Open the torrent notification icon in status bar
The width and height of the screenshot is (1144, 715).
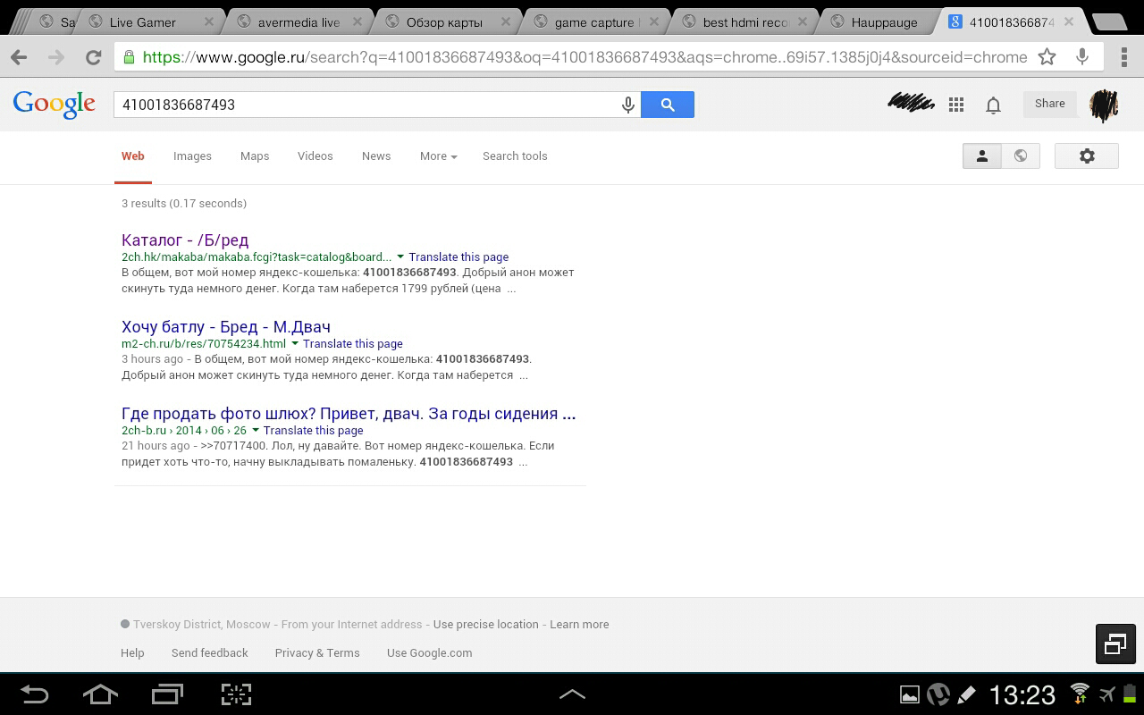(938, 694)
